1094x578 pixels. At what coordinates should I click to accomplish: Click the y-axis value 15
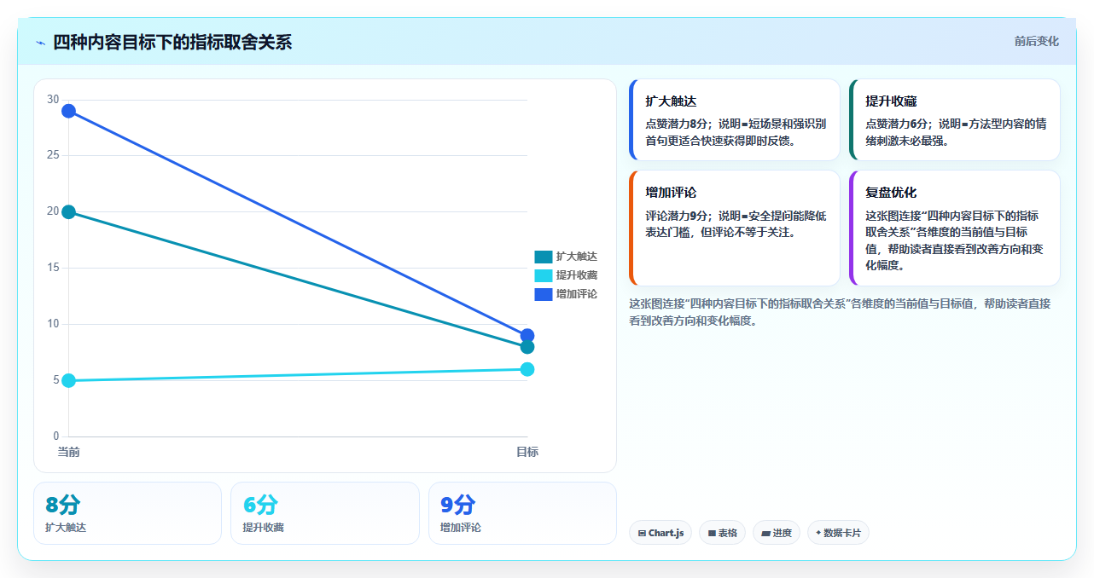[53, 268]
